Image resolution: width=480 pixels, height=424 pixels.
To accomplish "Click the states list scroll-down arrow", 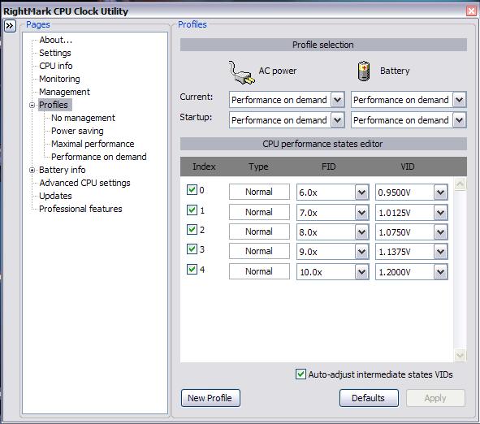I will point(460,356).
